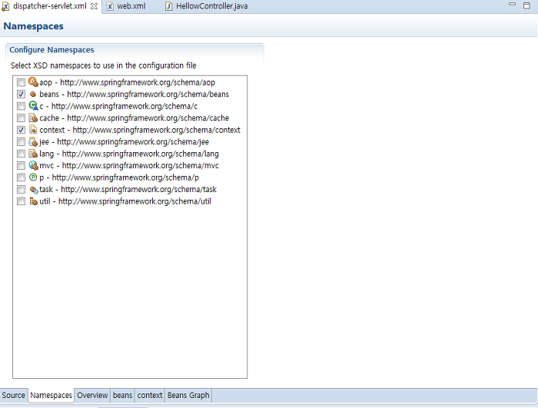This screenshot has height=408, width=538.
Task: Click the Configure Namespaces section header
Action: click(51, 50)
